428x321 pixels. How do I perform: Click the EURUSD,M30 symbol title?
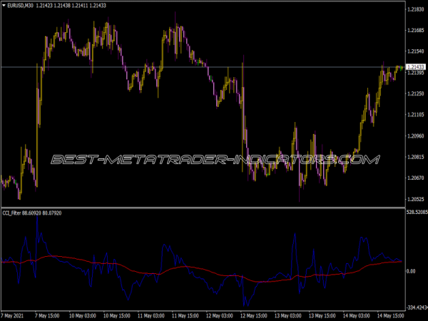[21, 6]
